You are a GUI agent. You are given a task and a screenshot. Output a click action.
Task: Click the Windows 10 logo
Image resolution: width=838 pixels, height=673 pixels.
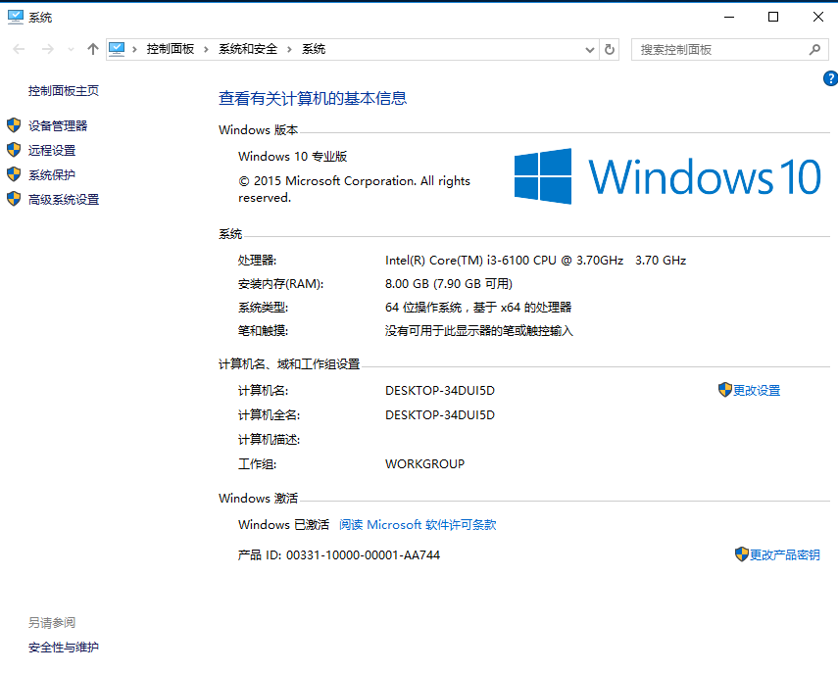pyautogui.click(x=667, y=176)
